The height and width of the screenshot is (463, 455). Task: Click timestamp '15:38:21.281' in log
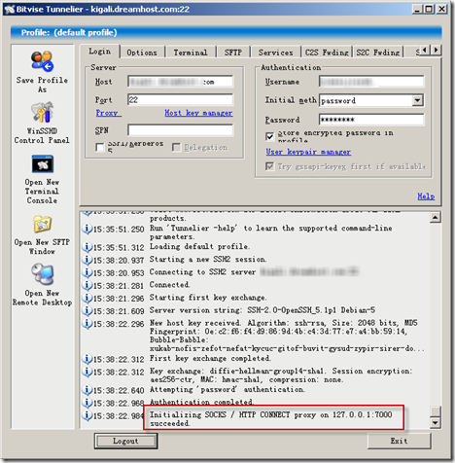click(x=119, y=286)
